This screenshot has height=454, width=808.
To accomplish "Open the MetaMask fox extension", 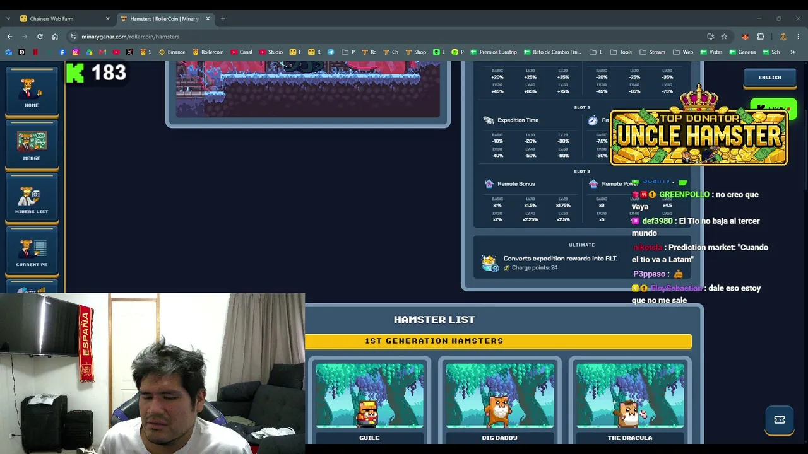I will tap(746, 37).
